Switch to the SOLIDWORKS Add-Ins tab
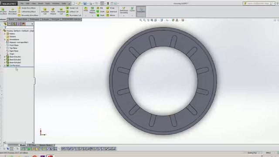 (x=71, y=19)
